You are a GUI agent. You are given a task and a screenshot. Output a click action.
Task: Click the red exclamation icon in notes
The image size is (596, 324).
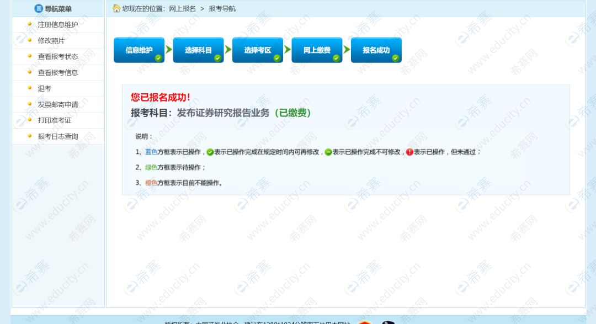[409, 152]
